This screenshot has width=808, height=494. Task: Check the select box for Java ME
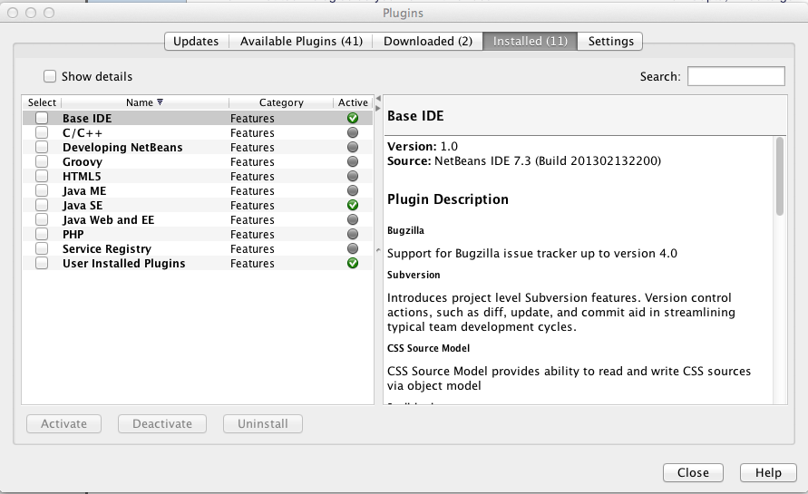(42, 191)
